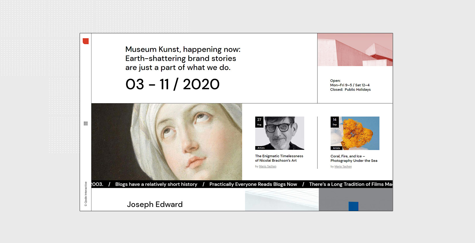
Task: Click 'There's a Long Tradition of Films' ticker
Action: click(351, 184)
